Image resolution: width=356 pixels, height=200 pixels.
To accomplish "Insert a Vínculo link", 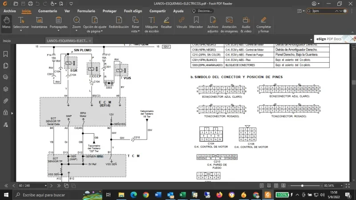I will [x=182, y=23].
